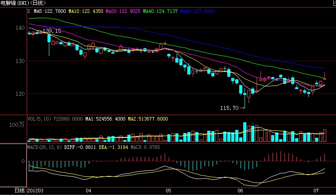Click the MA1:524556.4000 volume label
The image size is (336, 195).
[105, 119]
